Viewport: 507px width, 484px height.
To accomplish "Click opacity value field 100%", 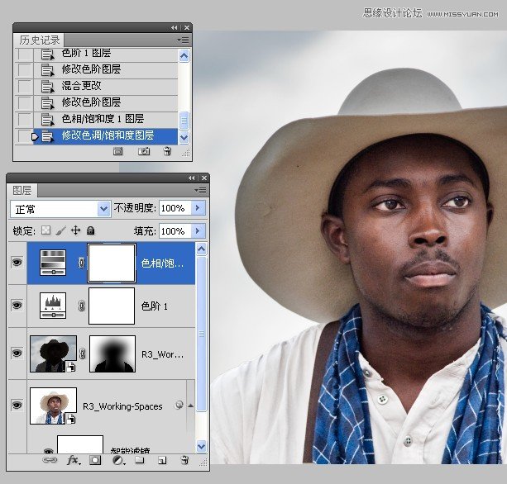I will pyautogui.click(x=175, y=208).
